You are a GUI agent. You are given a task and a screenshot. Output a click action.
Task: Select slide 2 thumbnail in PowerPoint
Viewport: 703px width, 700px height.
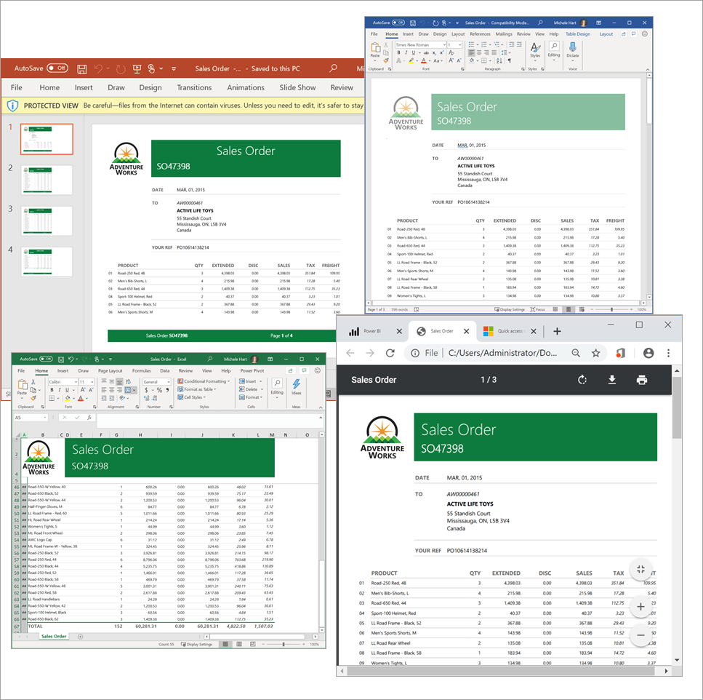point(47,180)
